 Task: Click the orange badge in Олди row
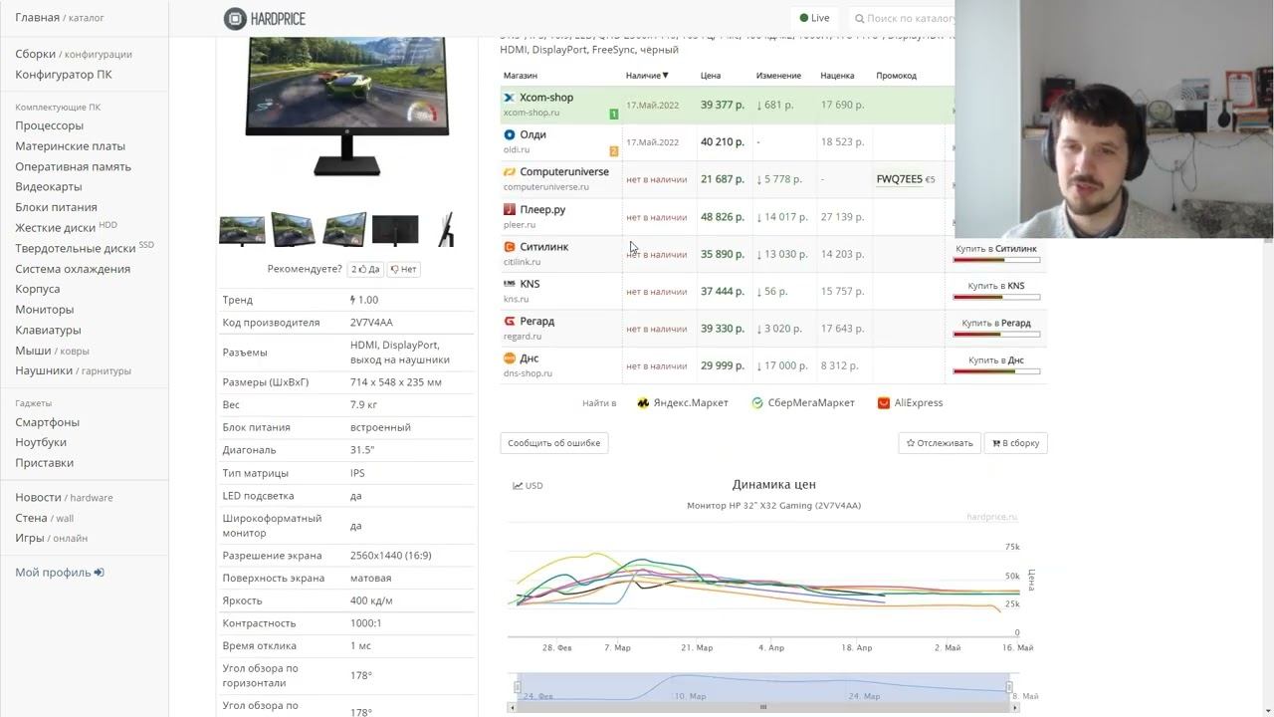tap(614, 151)
